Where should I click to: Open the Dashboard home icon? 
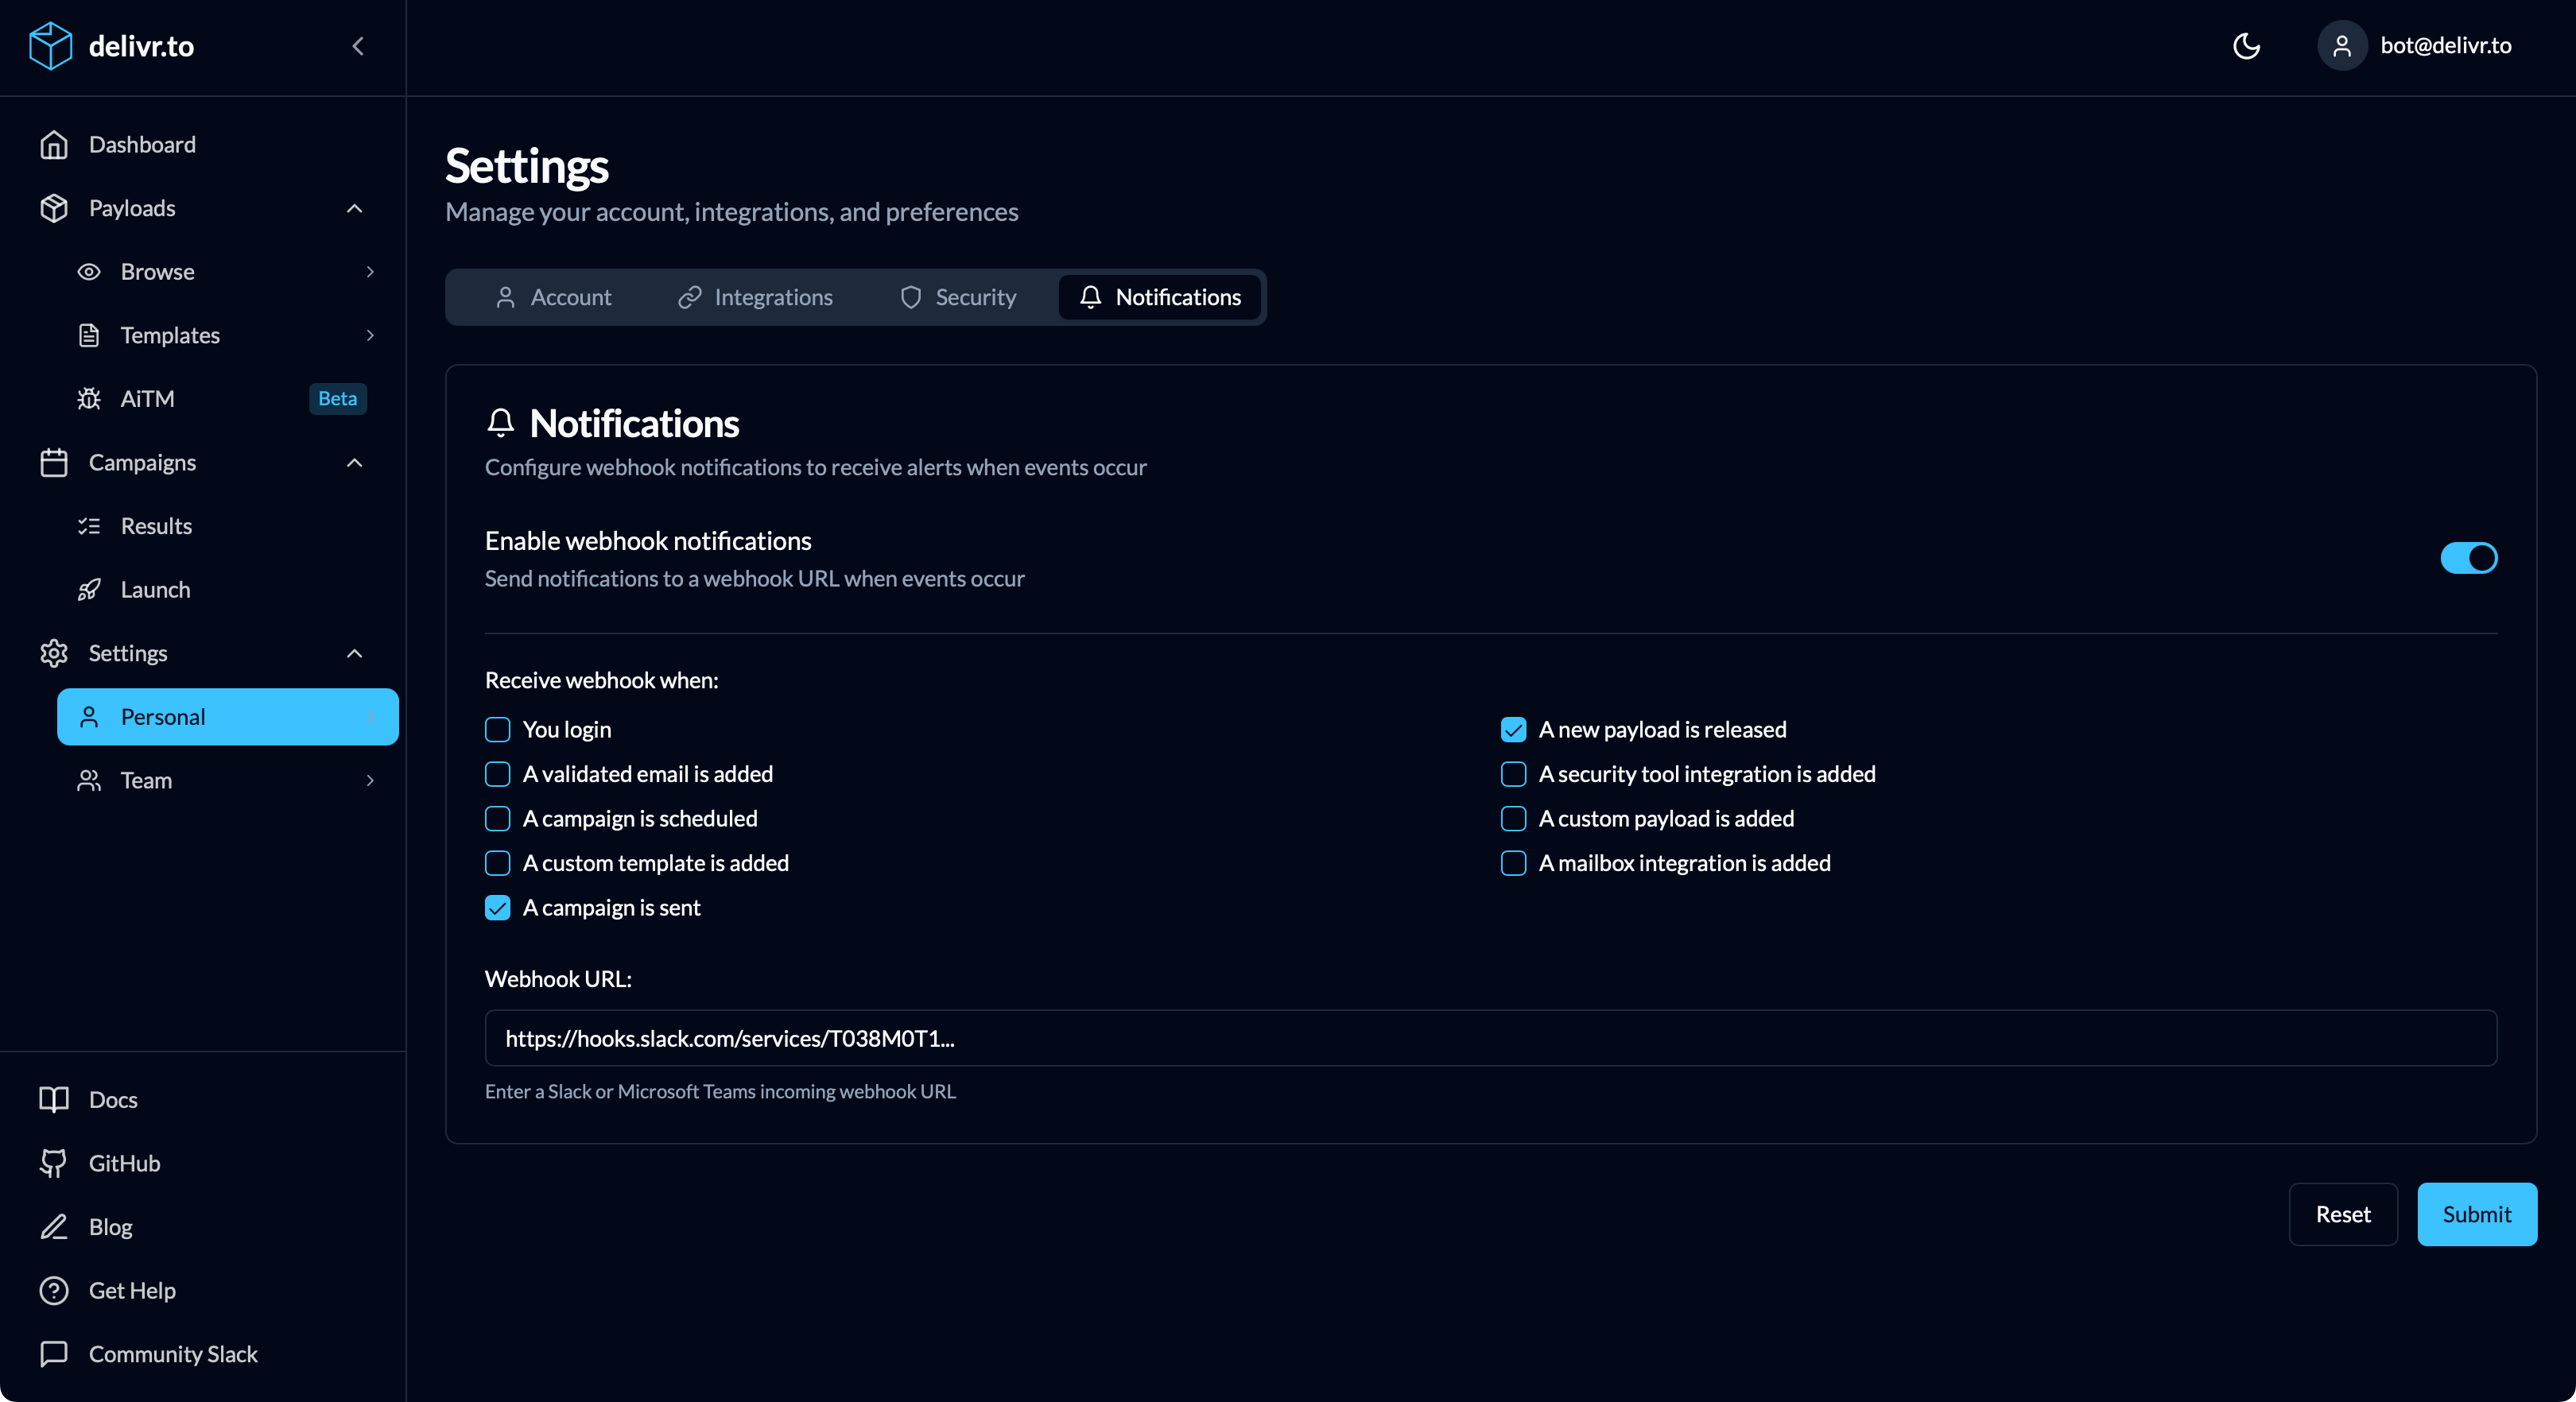click(55, 145)
